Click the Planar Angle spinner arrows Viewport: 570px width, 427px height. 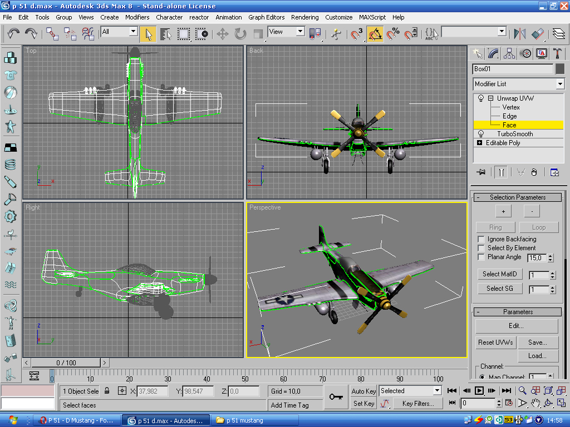point(551,258)
